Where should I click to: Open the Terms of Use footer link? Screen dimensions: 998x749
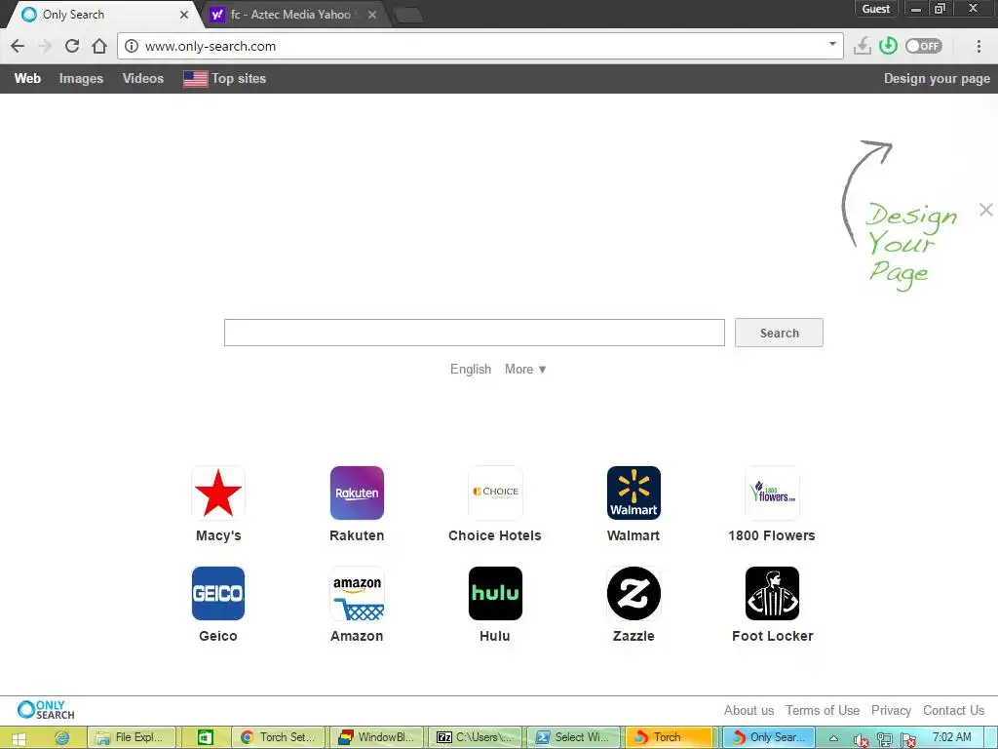click(x=823, y=710)
